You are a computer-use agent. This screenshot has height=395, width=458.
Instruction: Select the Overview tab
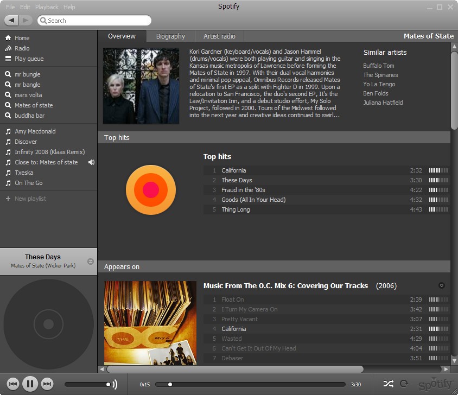(122, 36)
